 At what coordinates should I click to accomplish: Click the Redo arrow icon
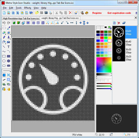click(9, 23)
